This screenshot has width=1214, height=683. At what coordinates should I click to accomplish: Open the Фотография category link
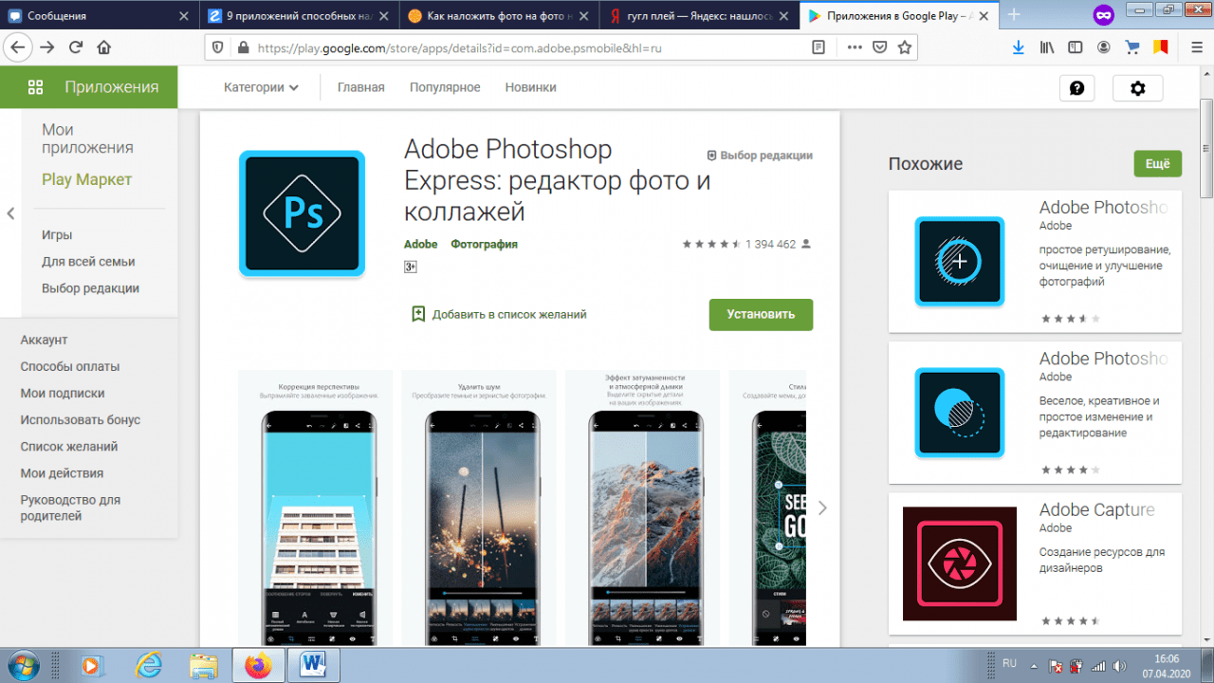tap(484, 244)
